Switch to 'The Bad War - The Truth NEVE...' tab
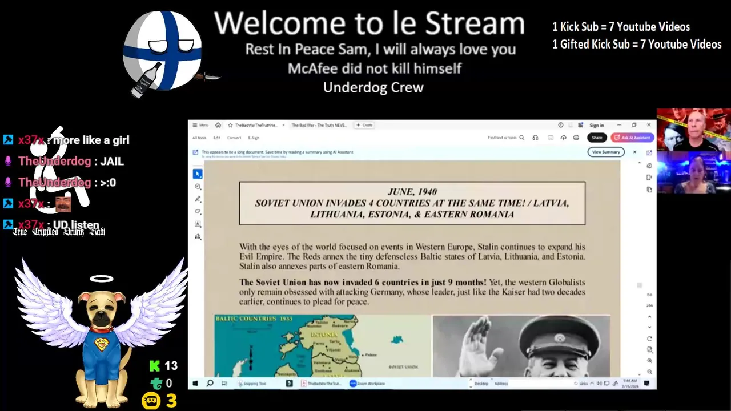 pyautogui.click(x=319, y=125)
